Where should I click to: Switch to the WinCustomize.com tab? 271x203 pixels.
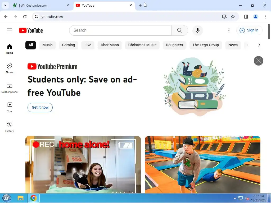(41, 5)
